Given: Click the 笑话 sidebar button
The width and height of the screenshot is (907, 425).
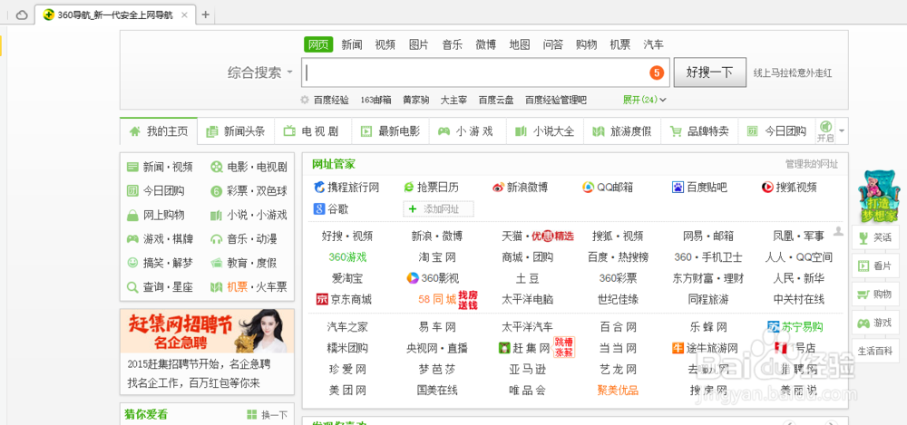Looking at the screenshot, I should tap(876, 237).
